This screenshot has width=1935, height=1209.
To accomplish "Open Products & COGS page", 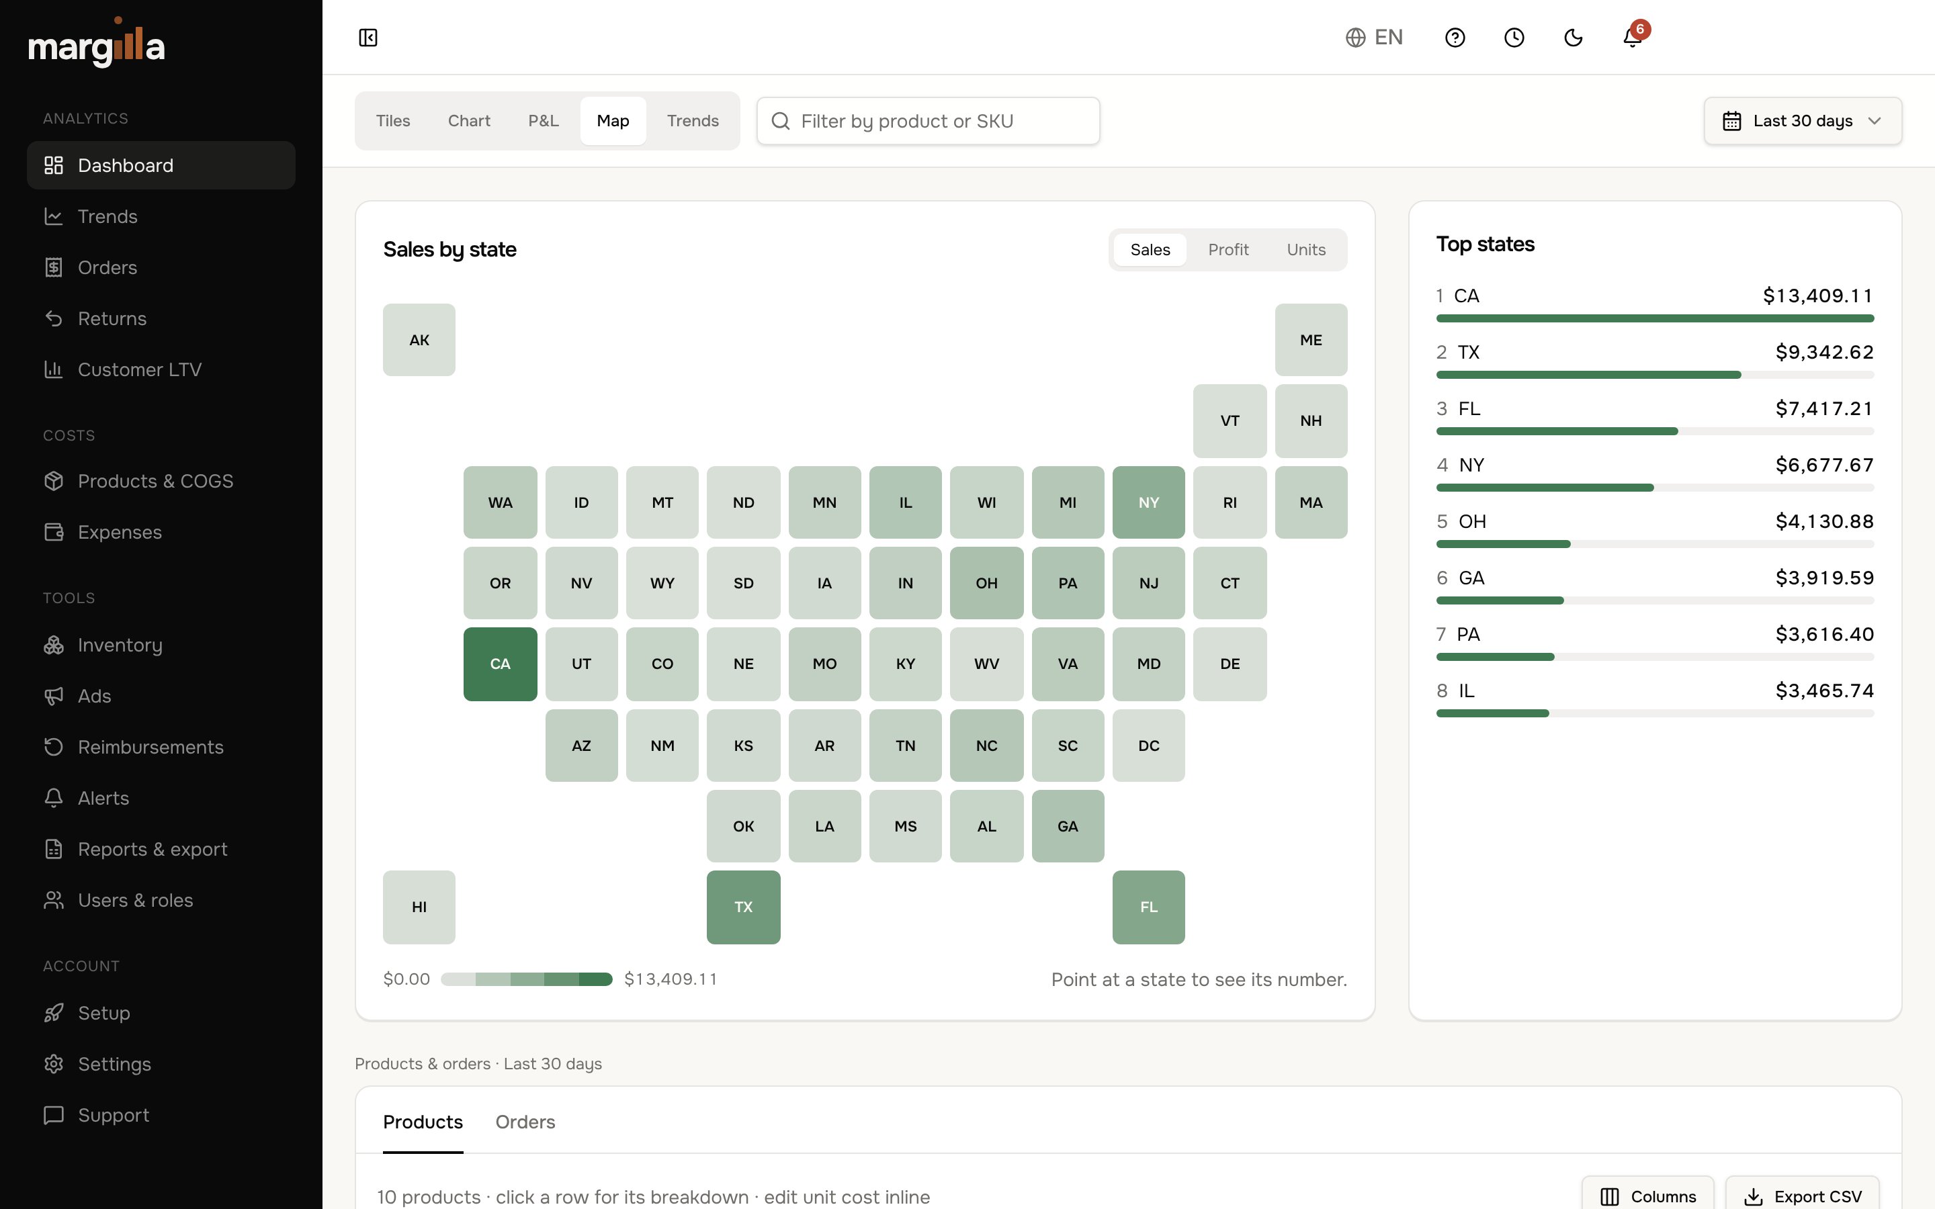I will [161, 482].
